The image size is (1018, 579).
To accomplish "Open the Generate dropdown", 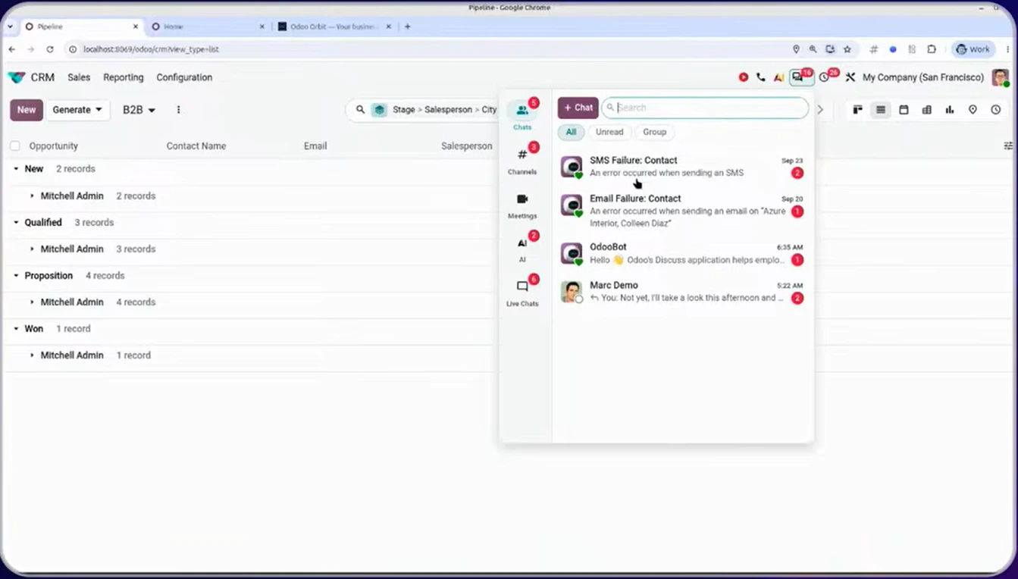I will click(77, 110).
